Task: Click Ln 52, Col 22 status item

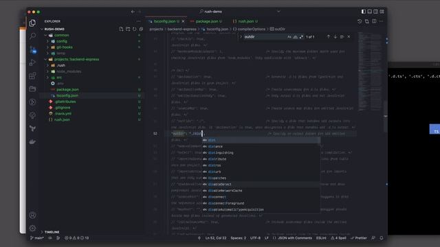Action: click(215, 238)
